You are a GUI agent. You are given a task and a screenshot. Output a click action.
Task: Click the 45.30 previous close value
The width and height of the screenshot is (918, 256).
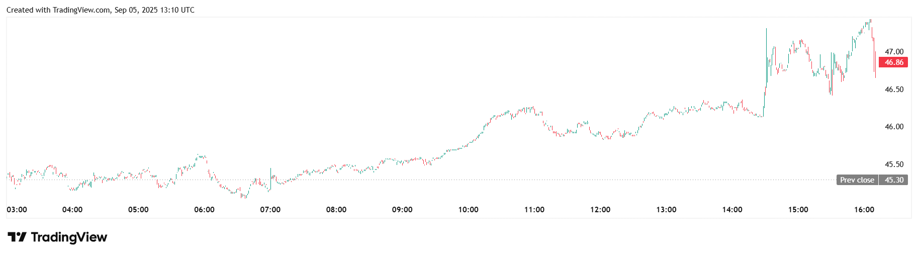pos(894,180)
